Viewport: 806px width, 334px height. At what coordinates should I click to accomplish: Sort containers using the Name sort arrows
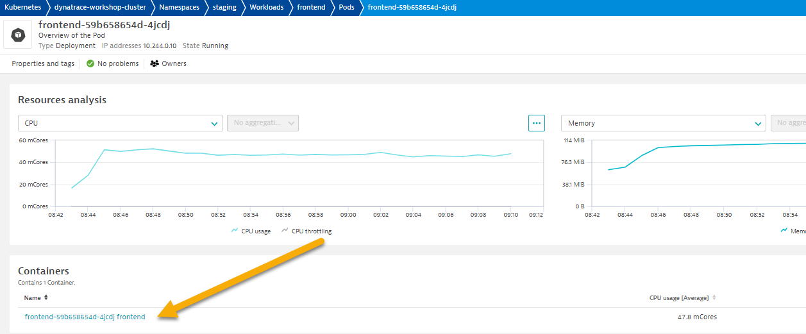pyautogui.click(x=46, y=297)
